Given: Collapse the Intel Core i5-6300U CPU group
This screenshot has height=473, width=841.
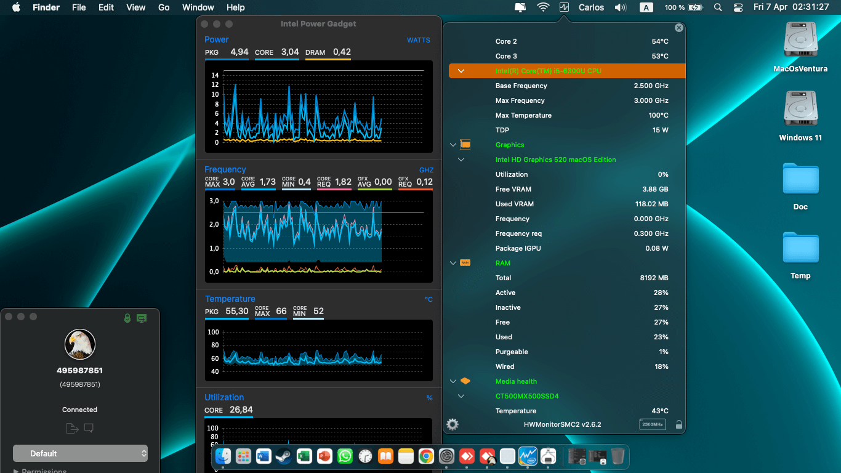Looking at the screenshot, I should tap(461, 71).
